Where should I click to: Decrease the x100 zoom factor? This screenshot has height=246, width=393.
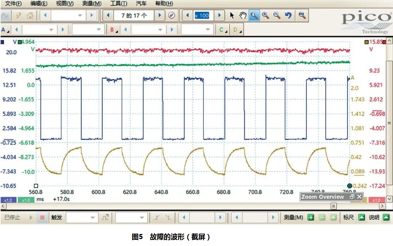[x=187, y=15]
